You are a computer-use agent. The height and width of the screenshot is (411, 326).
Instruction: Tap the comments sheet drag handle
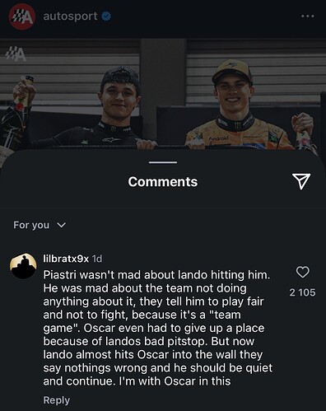[x=163, y=162]
